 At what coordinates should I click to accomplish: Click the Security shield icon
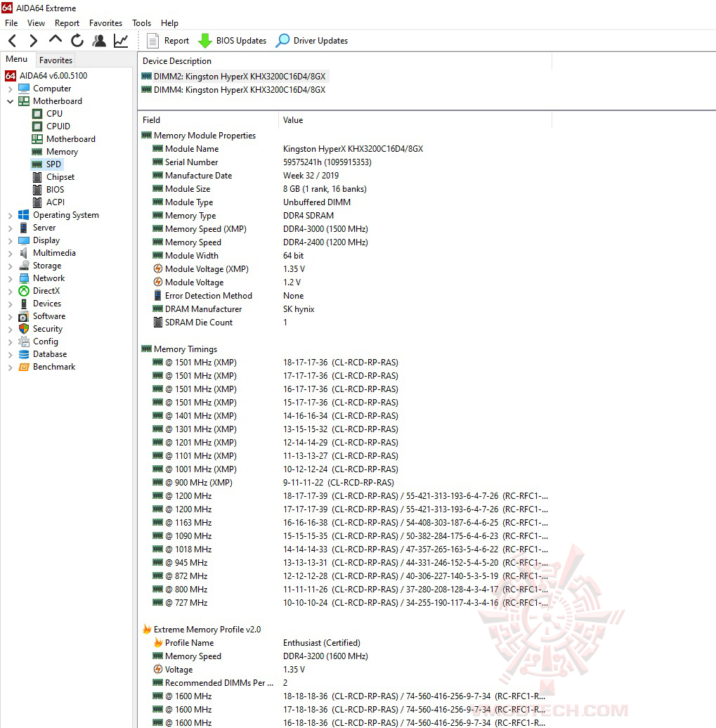pyautogui.click(x=24, y=329)
